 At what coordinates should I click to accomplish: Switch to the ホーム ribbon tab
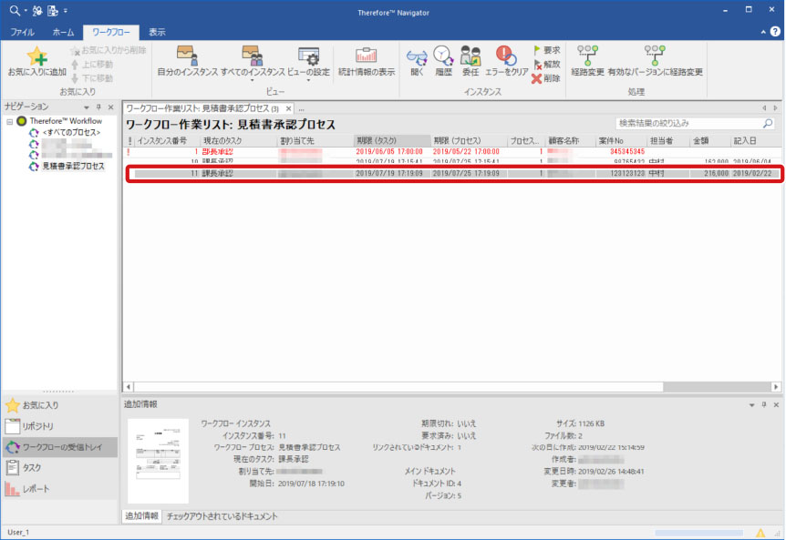(x=63, y=32)
